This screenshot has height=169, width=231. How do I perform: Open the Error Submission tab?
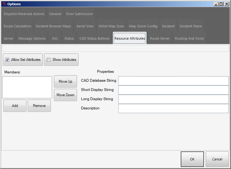(x=79, y=14)
